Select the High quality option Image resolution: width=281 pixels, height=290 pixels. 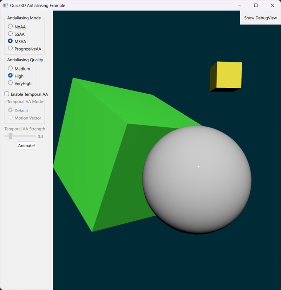tap(11, 76)
